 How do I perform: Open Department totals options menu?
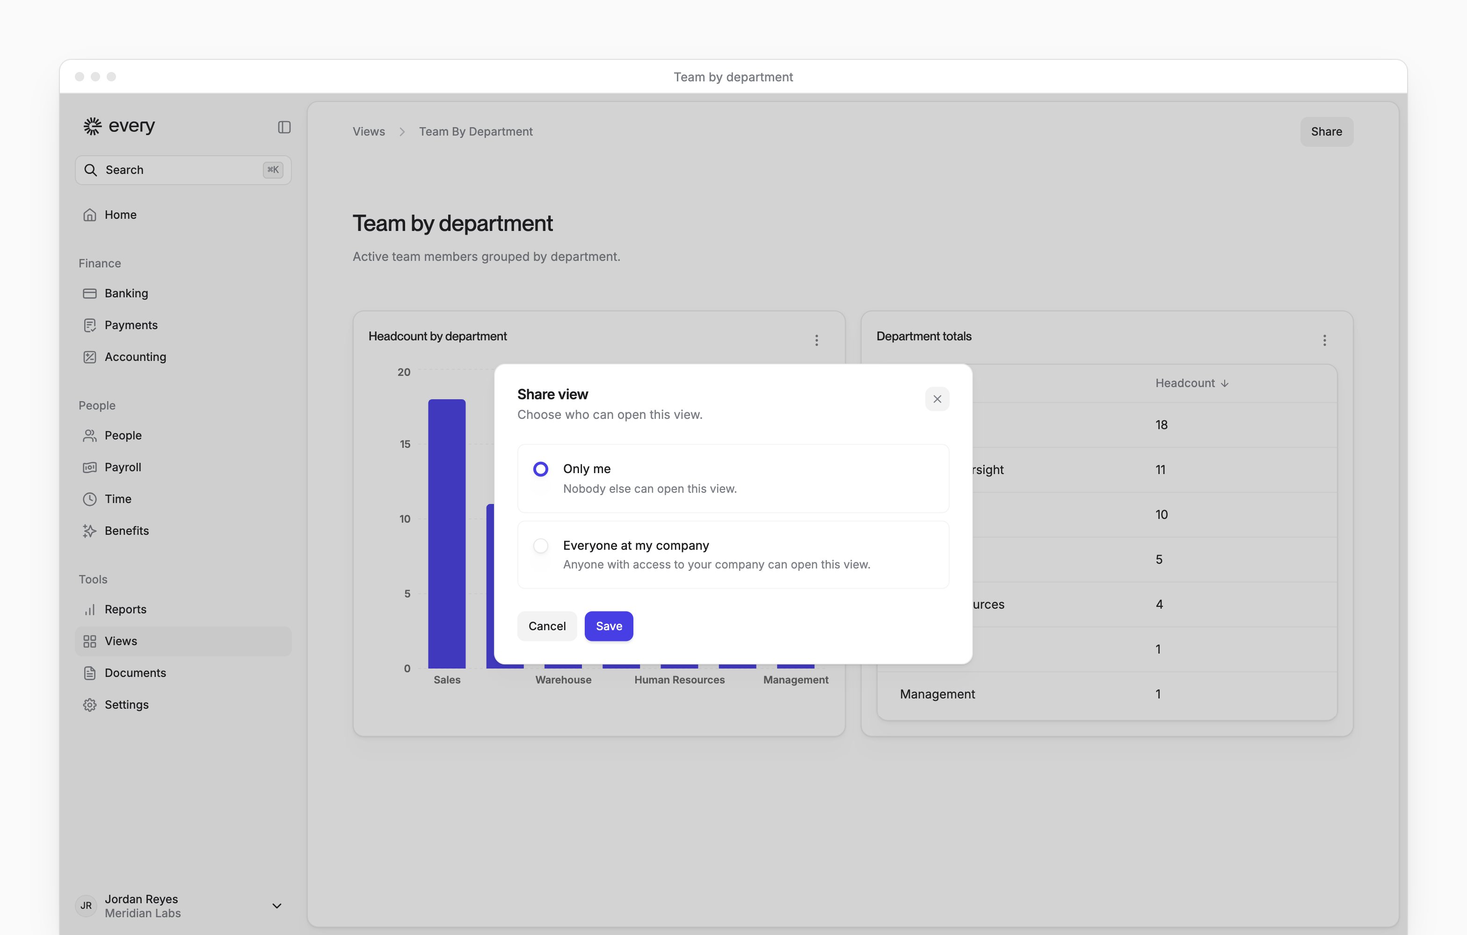[1324, 340]
